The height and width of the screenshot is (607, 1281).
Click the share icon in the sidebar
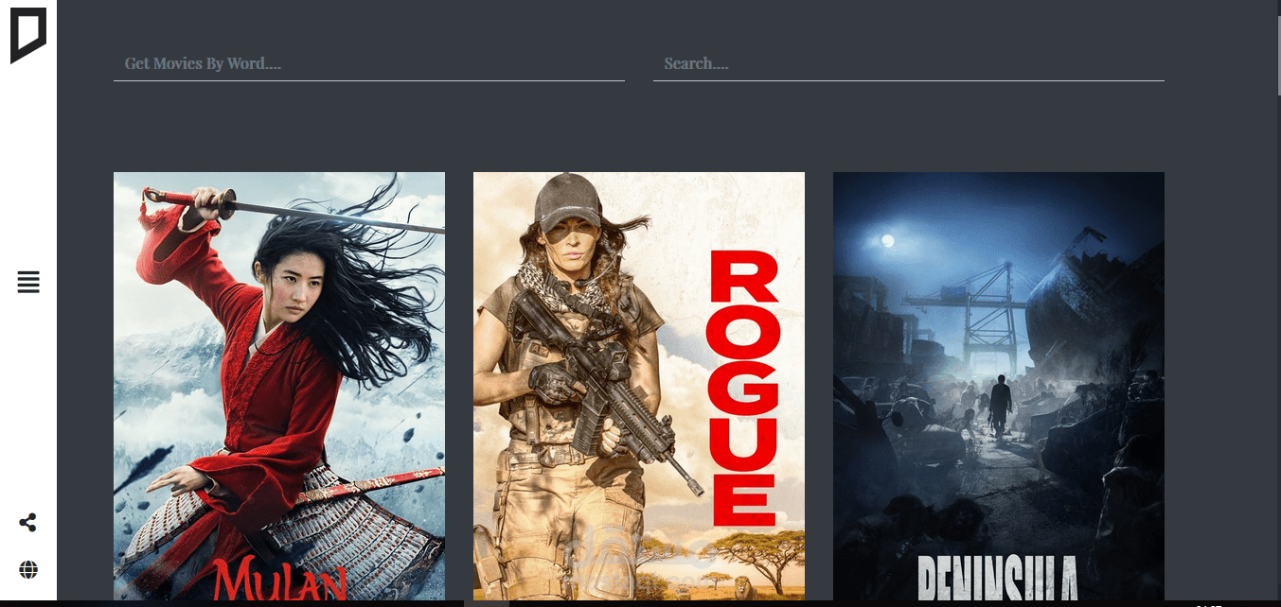[28, 522]
